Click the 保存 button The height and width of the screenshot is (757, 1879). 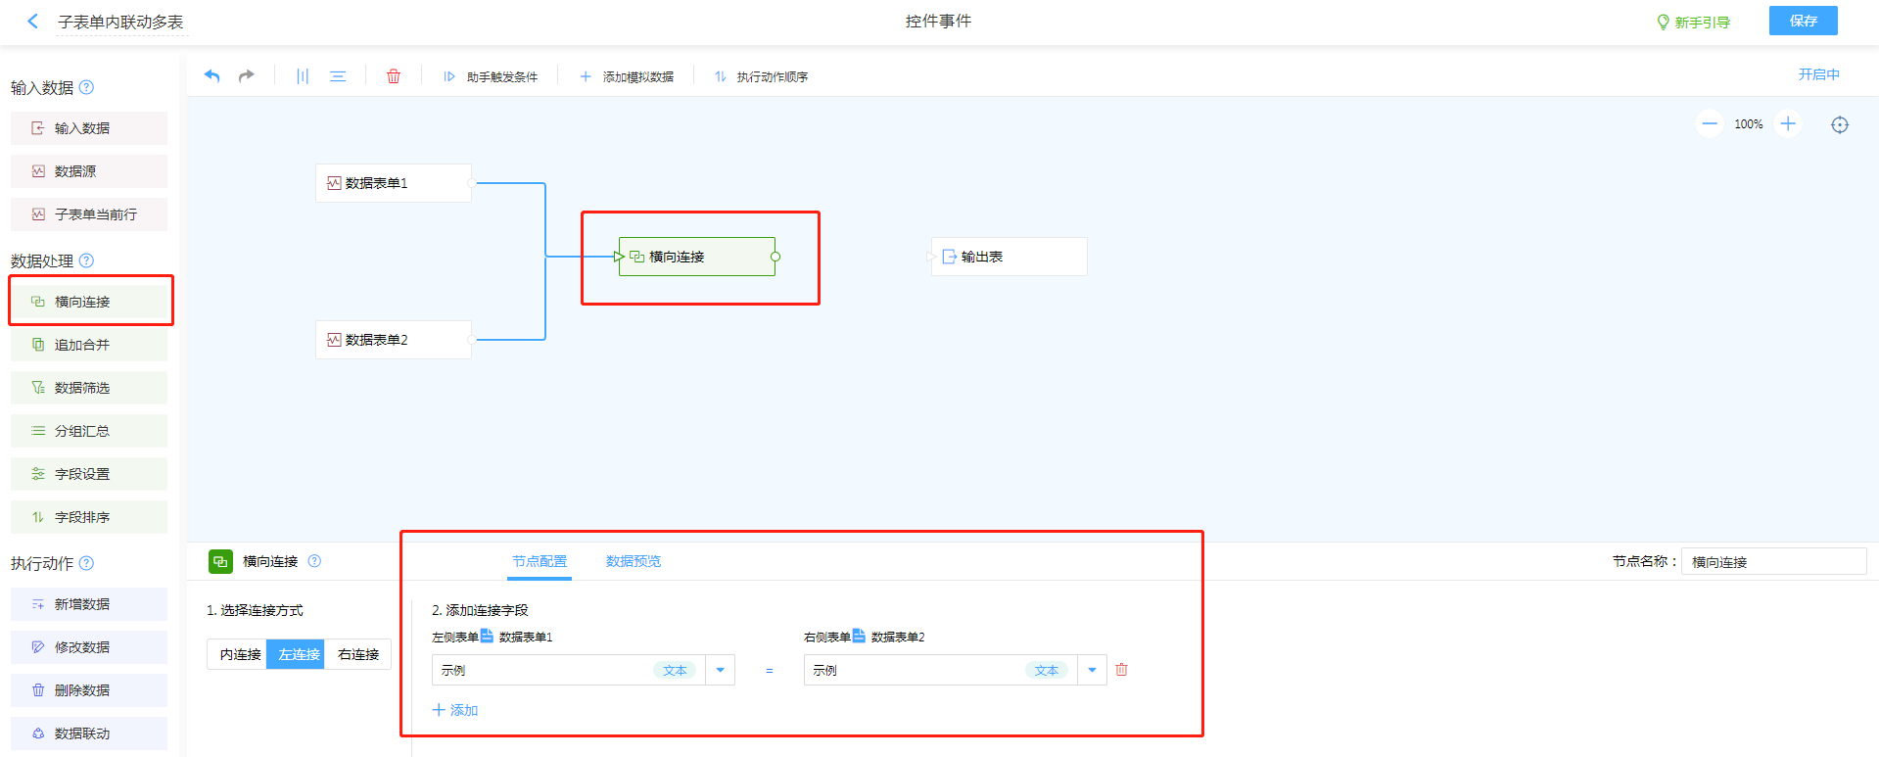[1803, 21]
